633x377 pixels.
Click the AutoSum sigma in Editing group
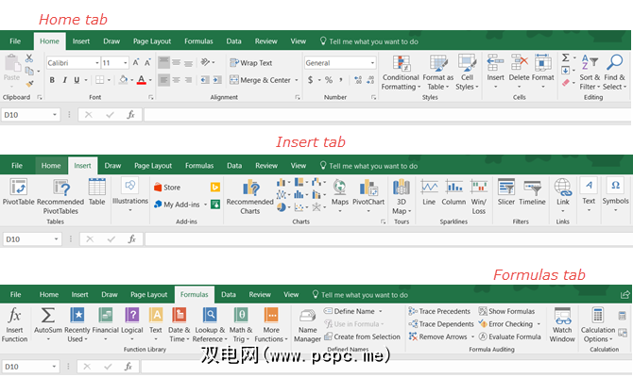tap(566, 58)
